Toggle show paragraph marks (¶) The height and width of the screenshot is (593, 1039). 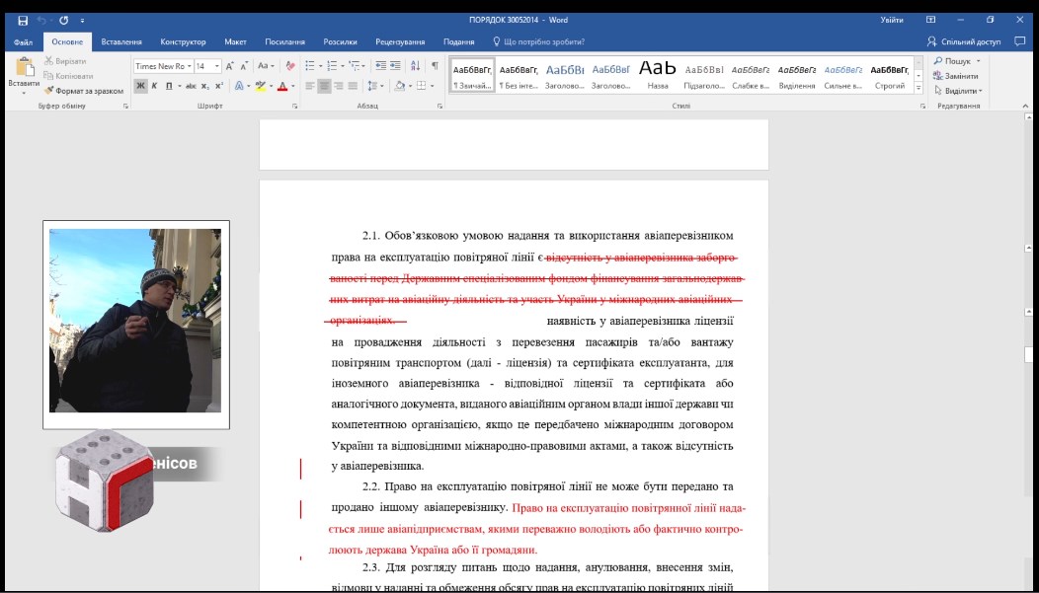click(435, 66)
